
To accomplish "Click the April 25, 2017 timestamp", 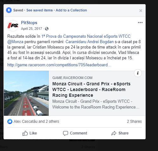I will point(31,29).
